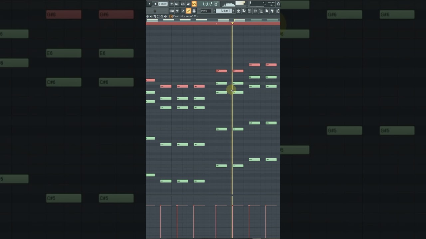Open the pattern options arrow menu

214,11
